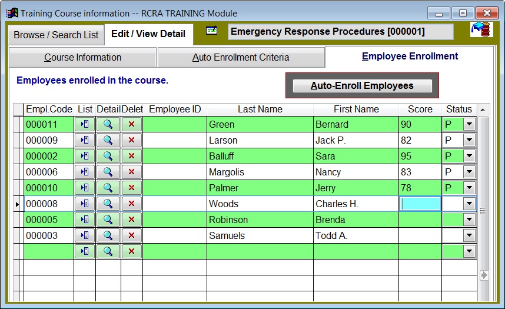Open list lookup for employee Margolis

85,172
